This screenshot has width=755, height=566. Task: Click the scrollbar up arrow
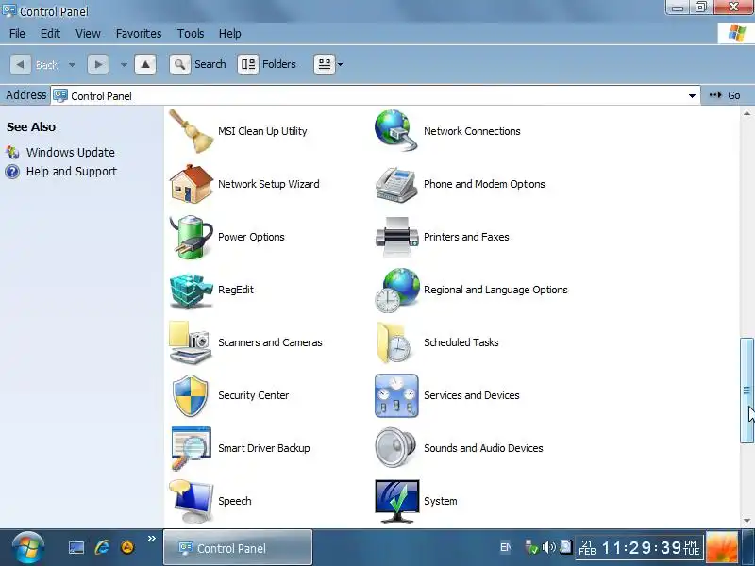click(747, 114)
